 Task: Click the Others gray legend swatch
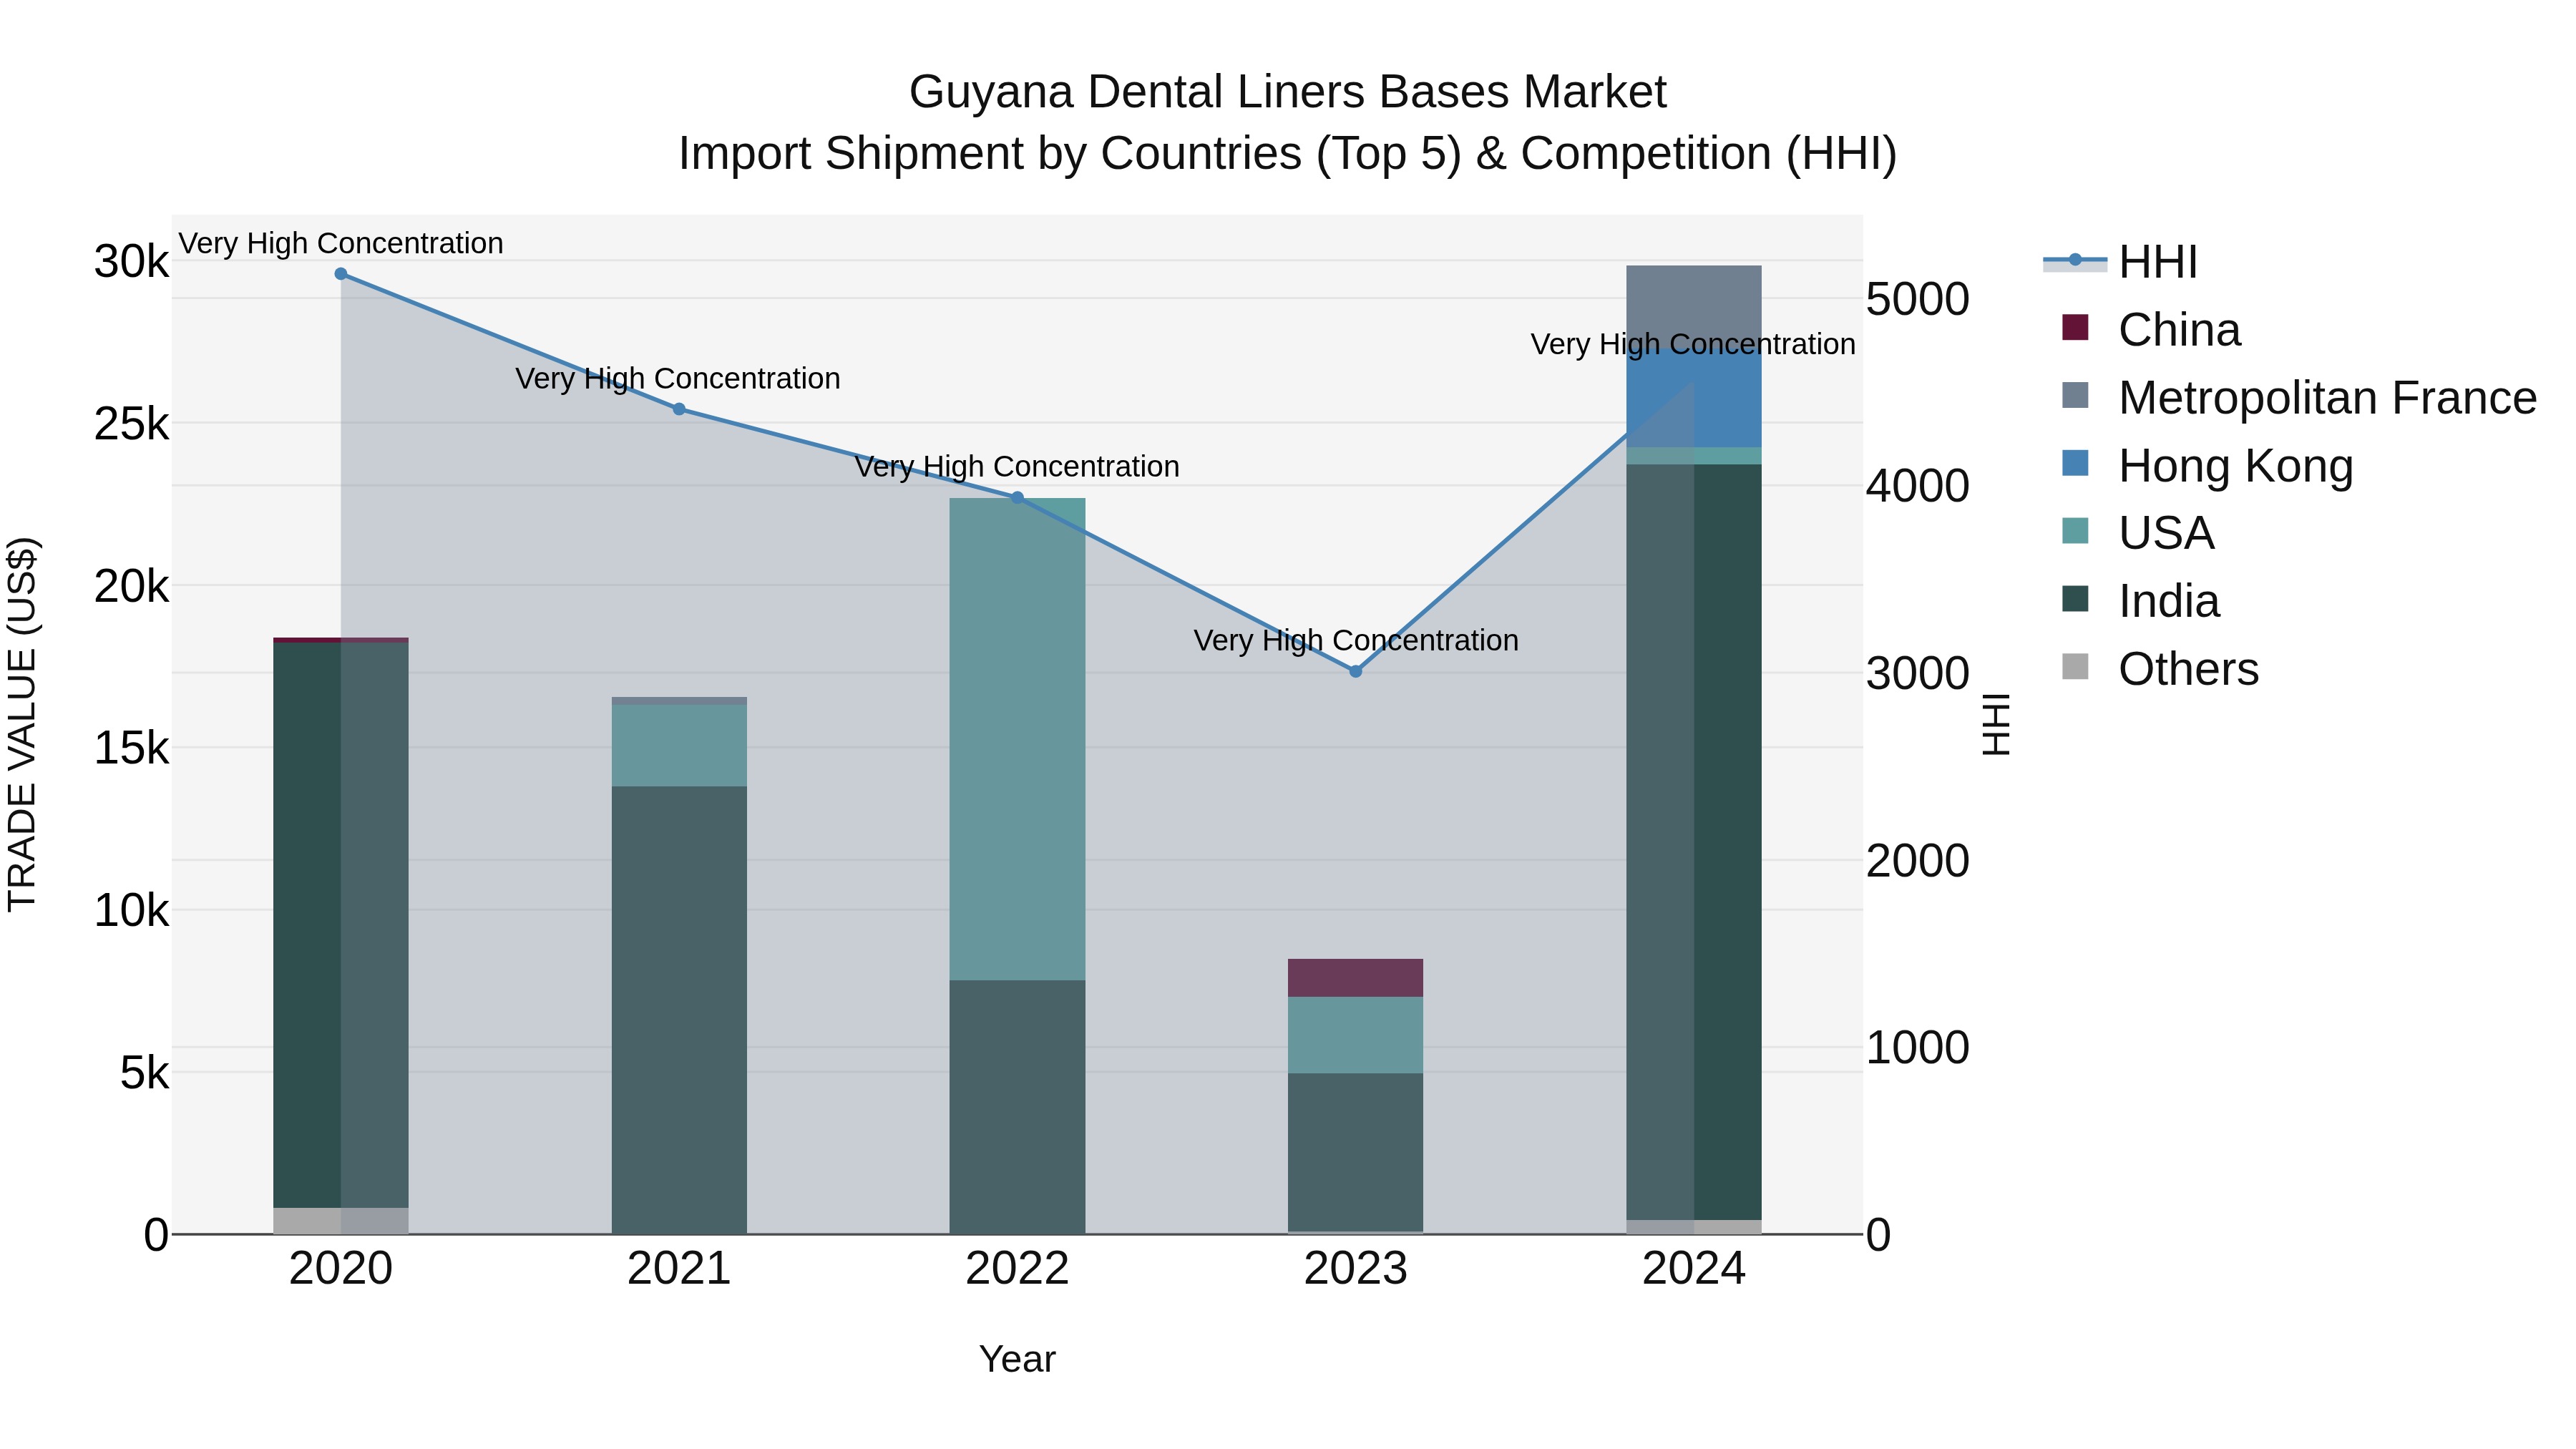2075,666
